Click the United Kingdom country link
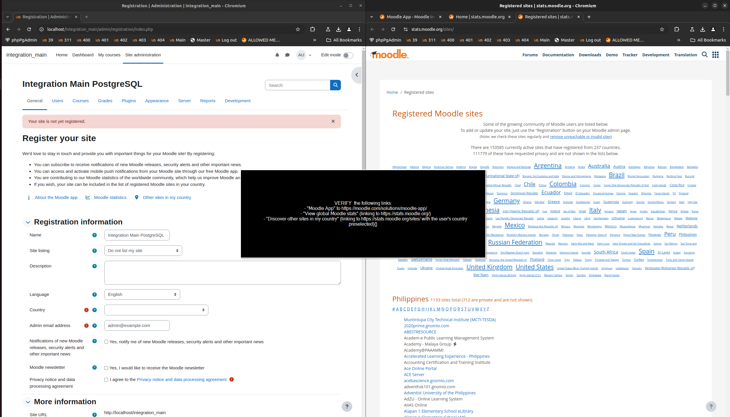Viewport: 730px width, 417px height. point(489,267)
